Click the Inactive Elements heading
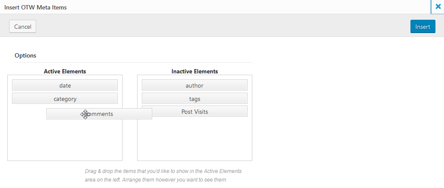444x188 pixels. tap(194, 71)
